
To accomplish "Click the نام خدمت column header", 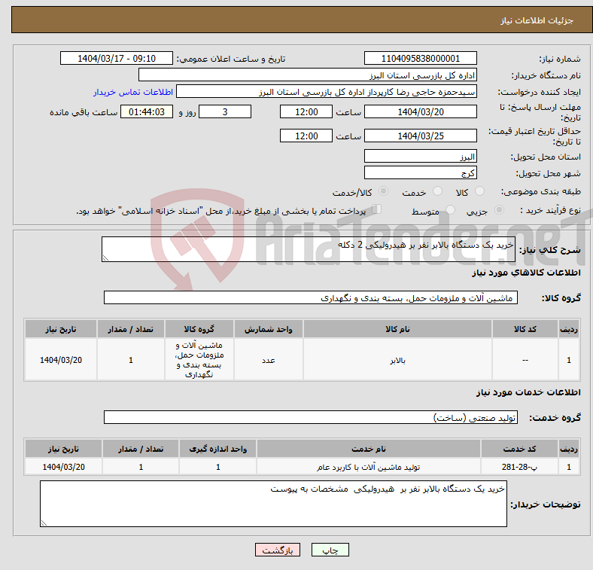I will 368,449.
